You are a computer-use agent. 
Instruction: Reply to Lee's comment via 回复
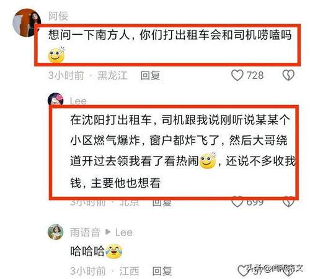[162, 203]
